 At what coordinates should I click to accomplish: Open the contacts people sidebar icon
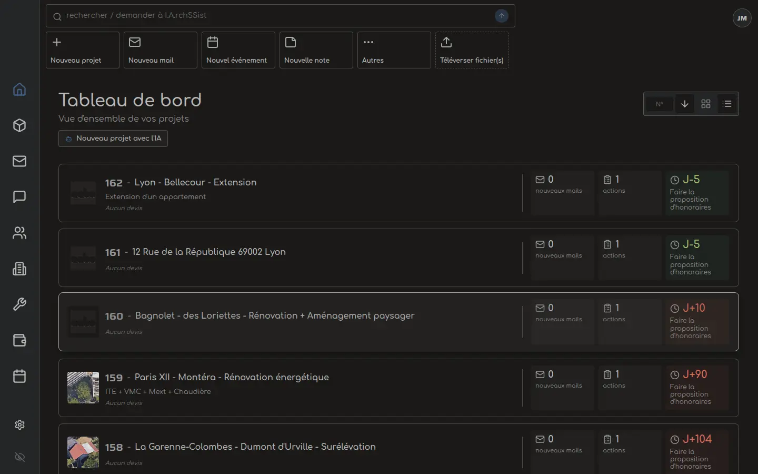[19, 233]
